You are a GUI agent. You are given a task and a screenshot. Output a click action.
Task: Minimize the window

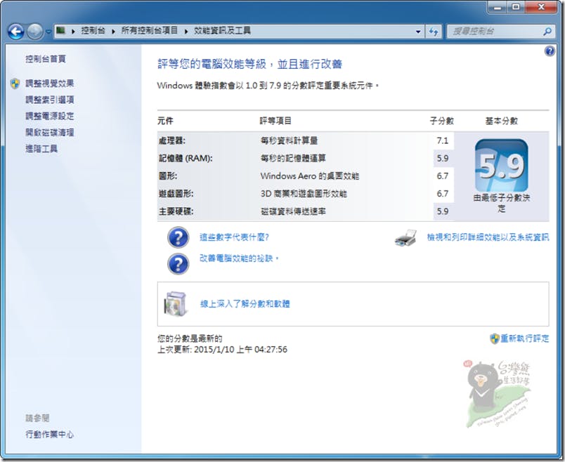[x=498, y=7]
